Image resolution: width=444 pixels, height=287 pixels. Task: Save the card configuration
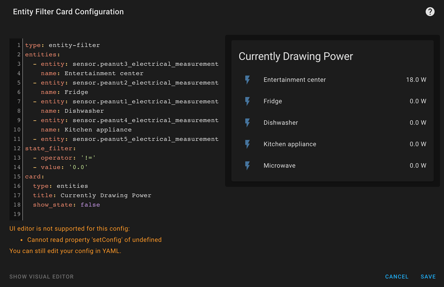[x=428, y=277]
